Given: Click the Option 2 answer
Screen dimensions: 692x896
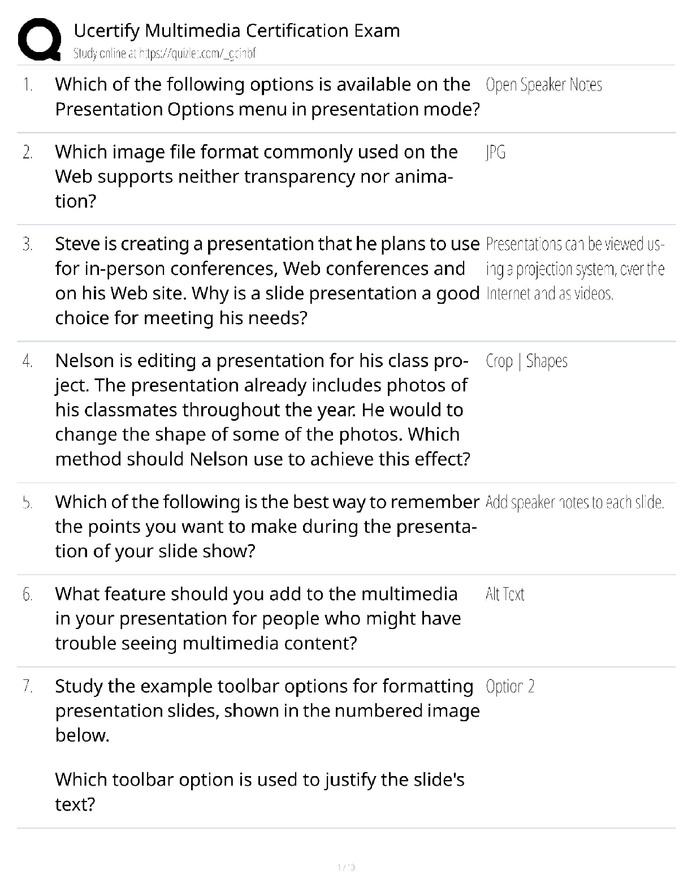Looking at the screenshot, I should [x=510, y=687].
